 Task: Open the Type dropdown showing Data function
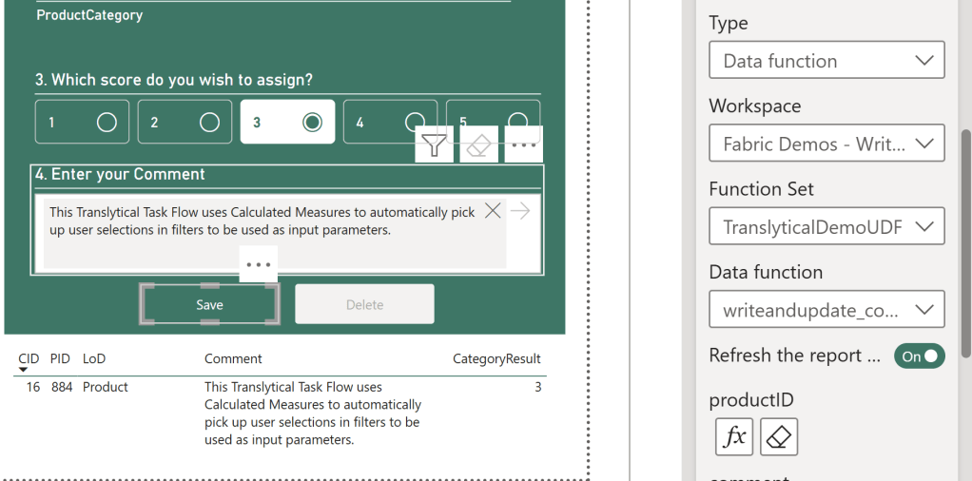826,60
